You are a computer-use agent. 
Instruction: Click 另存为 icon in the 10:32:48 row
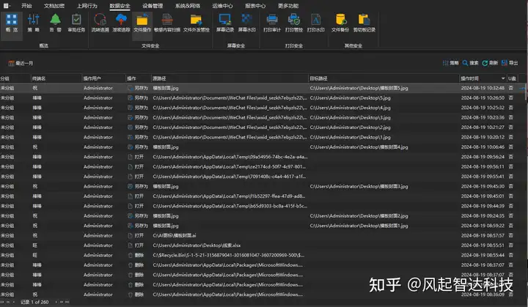click(131, 88)
